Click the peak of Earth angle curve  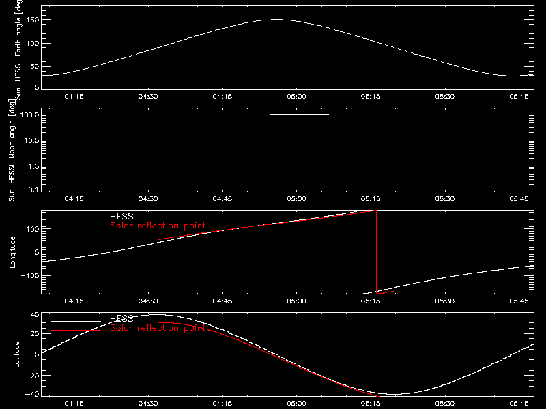[x=276, y=20]
